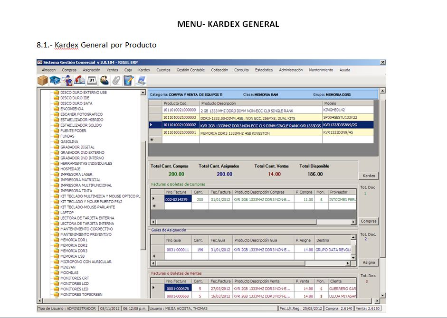
Task: Open the Gestión Contable menu
Action: point(190,70)
